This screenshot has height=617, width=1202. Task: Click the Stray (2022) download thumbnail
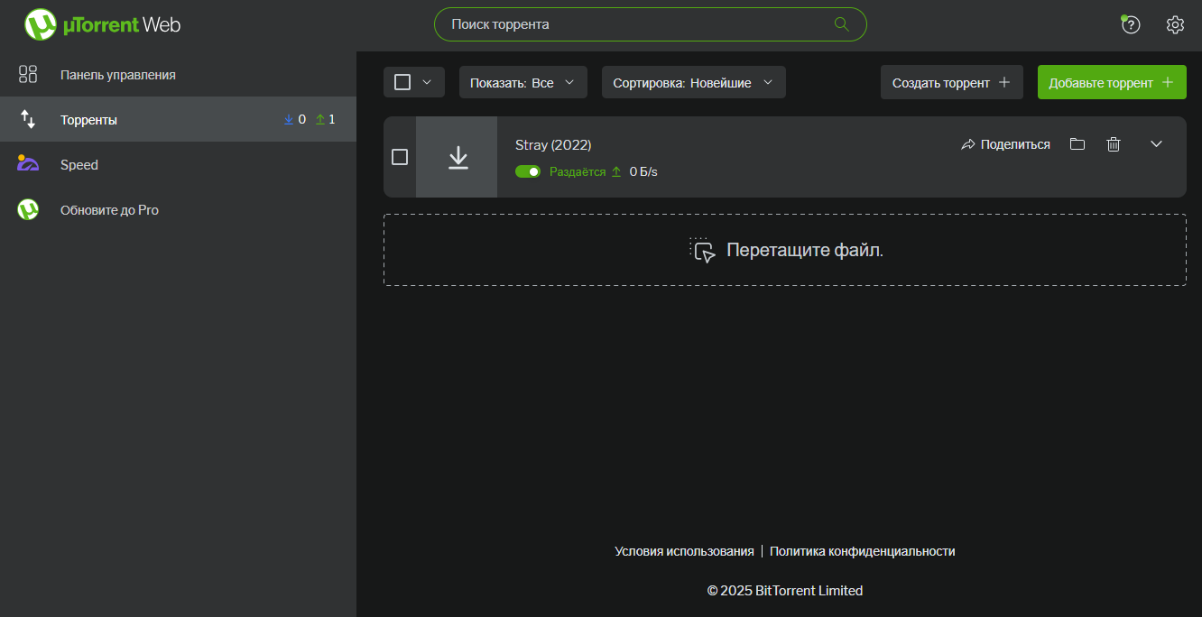[x=457, y=157]
